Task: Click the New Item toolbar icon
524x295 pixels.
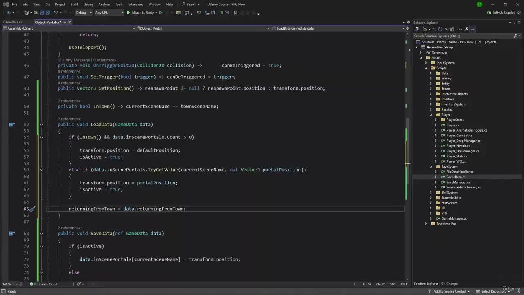Action: 26,13
